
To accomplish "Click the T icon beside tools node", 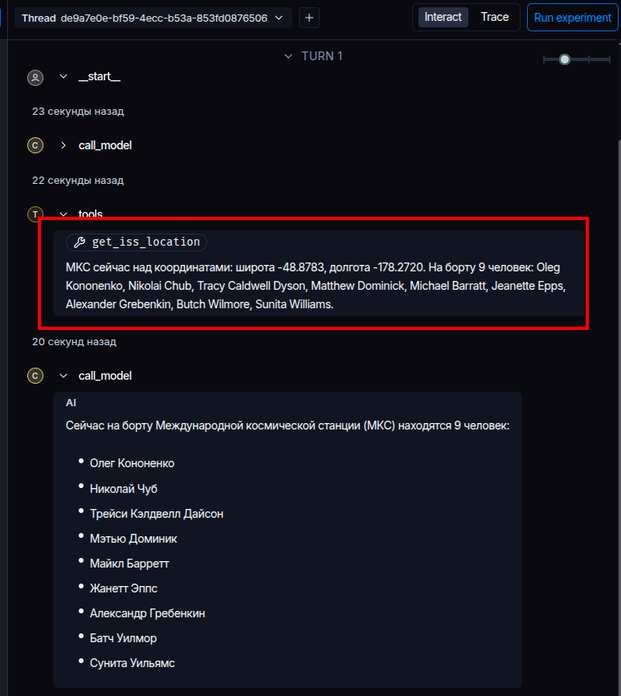I will [x=35, y=214].
